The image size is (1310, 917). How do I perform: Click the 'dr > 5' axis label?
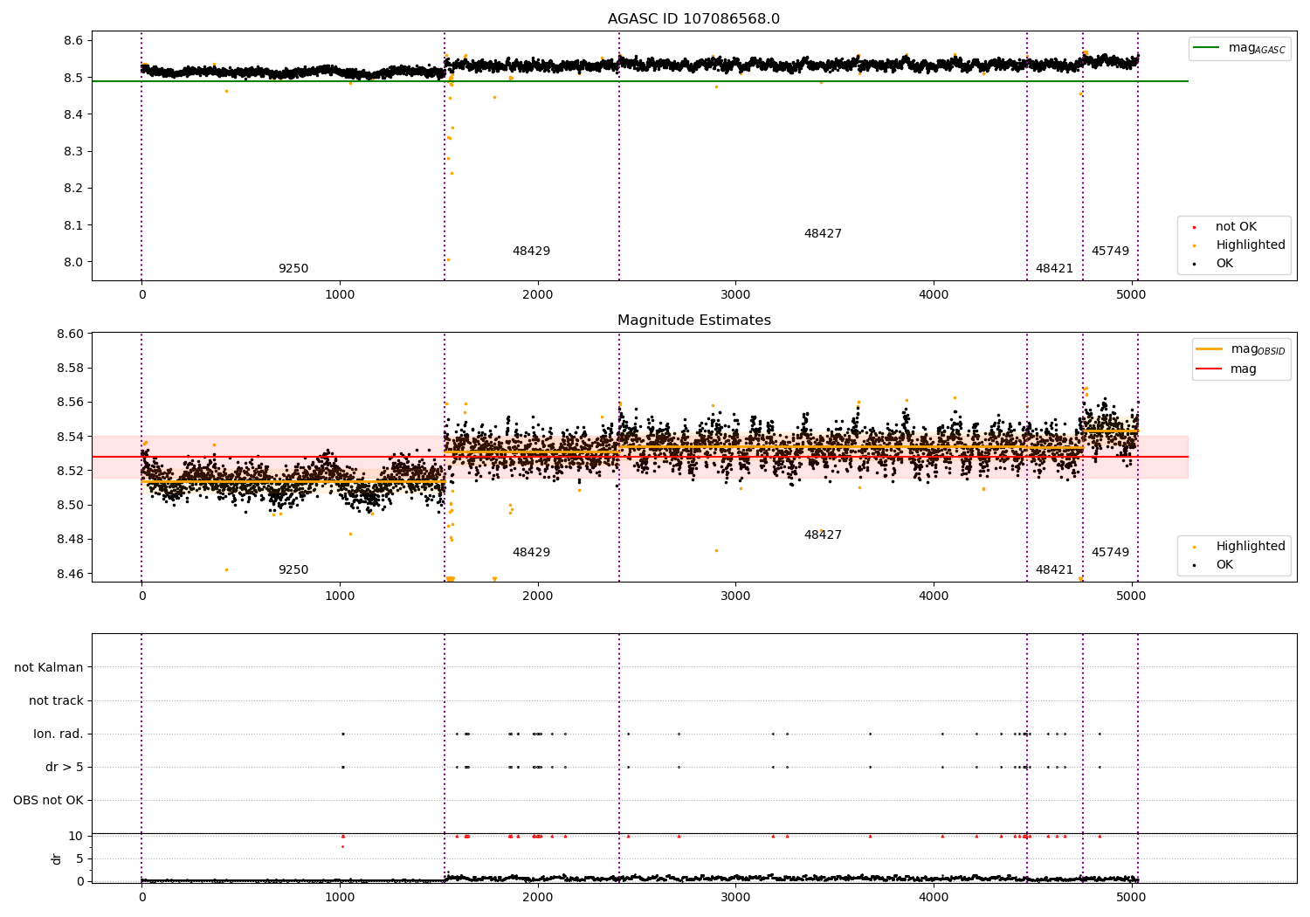[65, 768]
